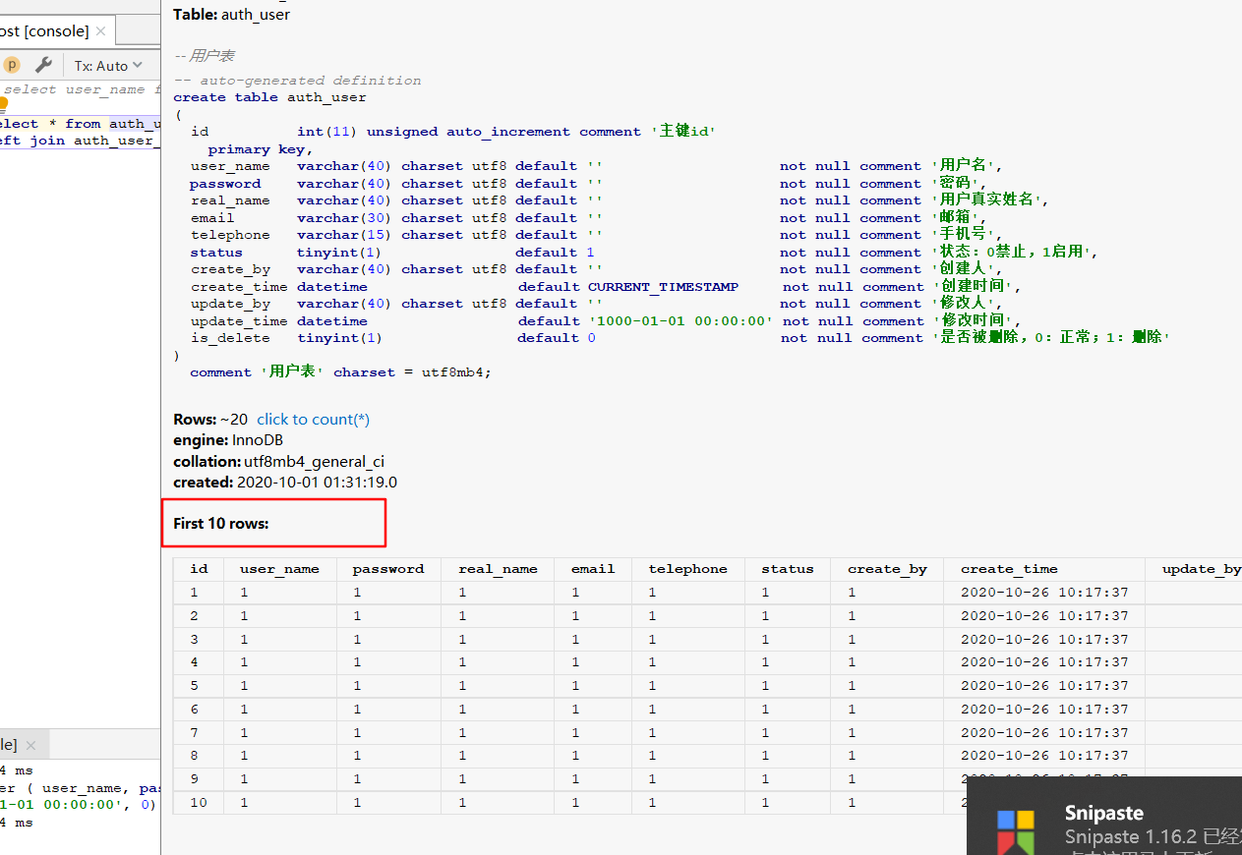This screenshot has width=1242, height=855.
Task: Select create_time cell in row with id 4
Action: point(1044,662)
